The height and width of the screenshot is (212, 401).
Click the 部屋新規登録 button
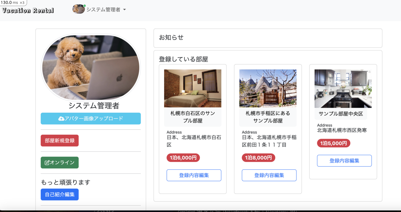pyautogui.click(x=60, y=141)
